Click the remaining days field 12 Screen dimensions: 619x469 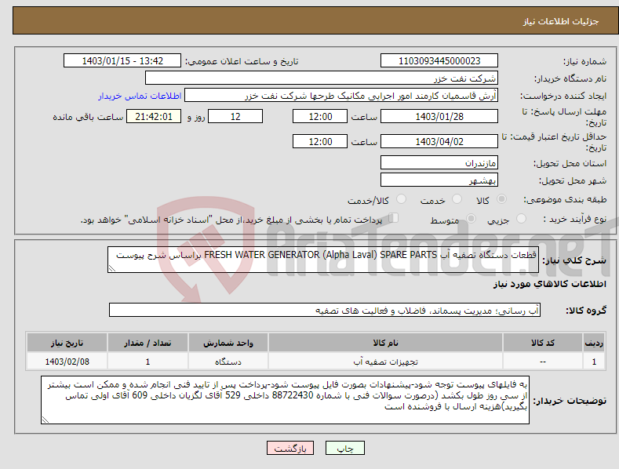click(x=235, y=116)
